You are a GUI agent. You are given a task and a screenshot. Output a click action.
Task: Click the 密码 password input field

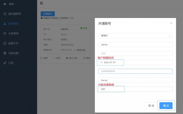point(135,53)
